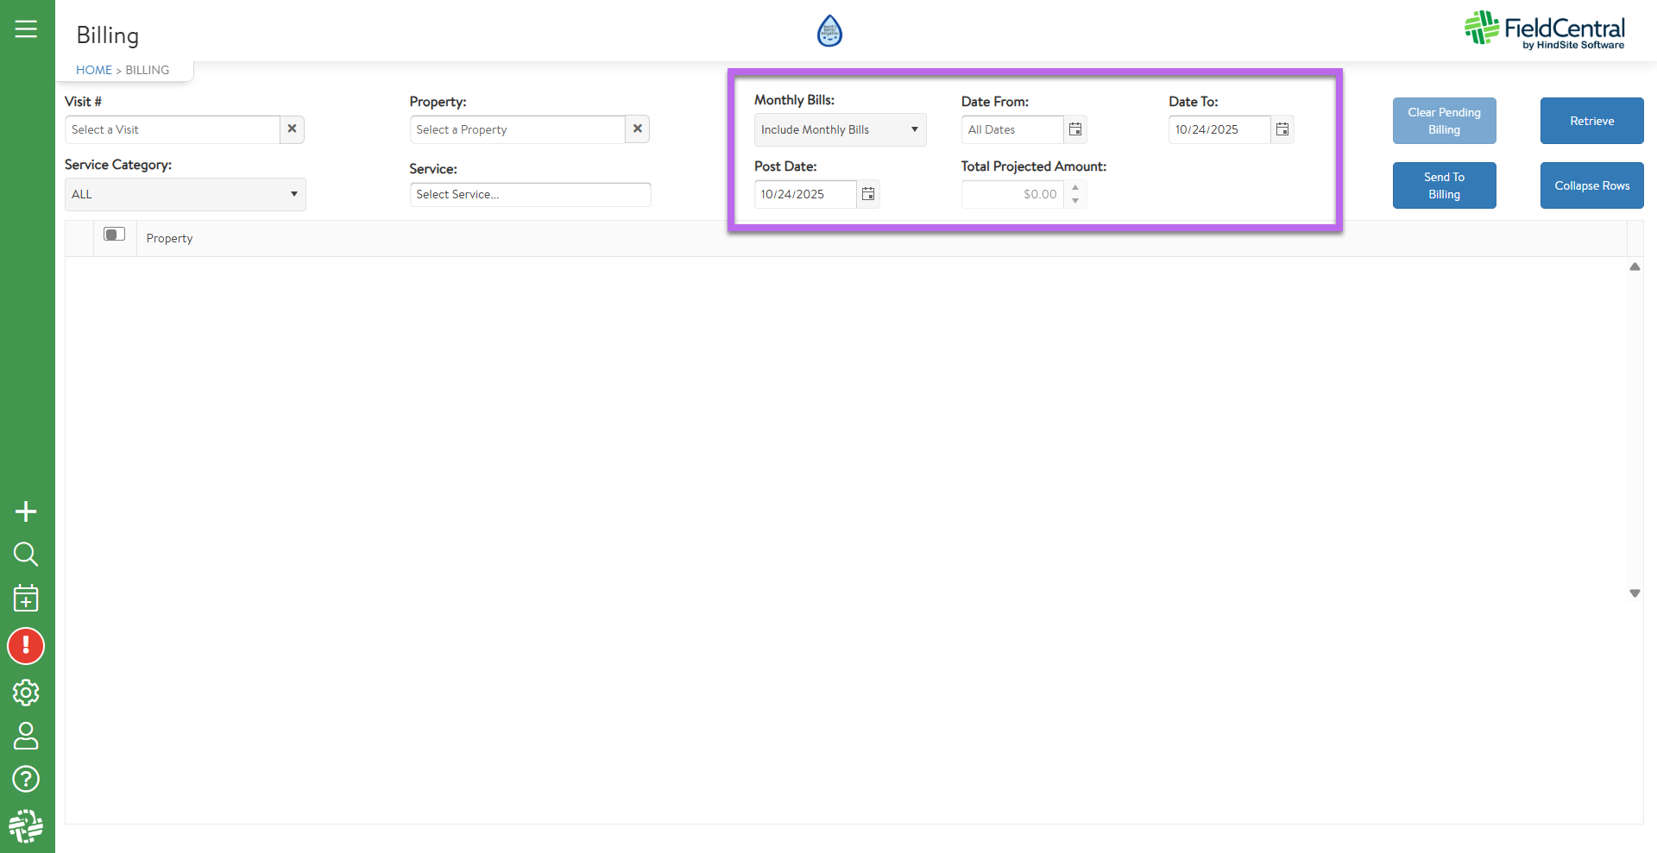Open search using the magnifier icon
Image resolution: width=1657 pixels, height=853 pixels.
point(26,554)
